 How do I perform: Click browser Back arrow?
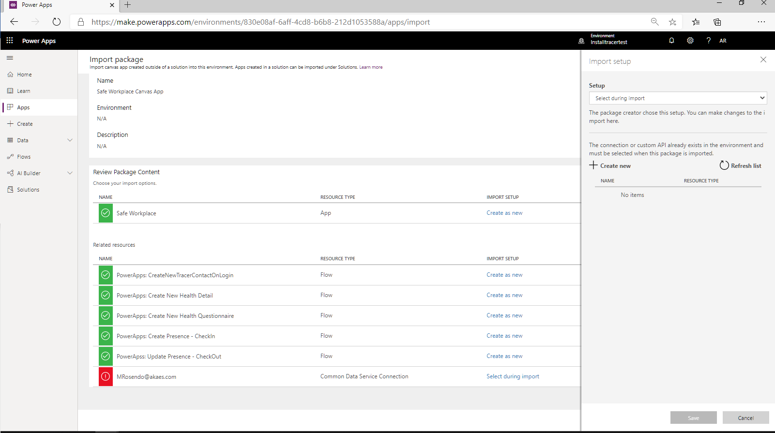pyautogui.click(x=14, y=22)
